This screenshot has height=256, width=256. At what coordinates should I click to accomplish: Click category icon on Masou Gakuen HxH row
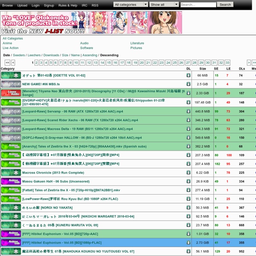point(11,181)
